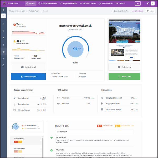Click the plus add button in header
158x158 pixels.
(137, 3)
